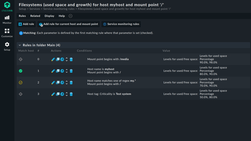Open Service monitoring rules breadcrumb link
Screen dimensions: 251x141
(59, 9)
